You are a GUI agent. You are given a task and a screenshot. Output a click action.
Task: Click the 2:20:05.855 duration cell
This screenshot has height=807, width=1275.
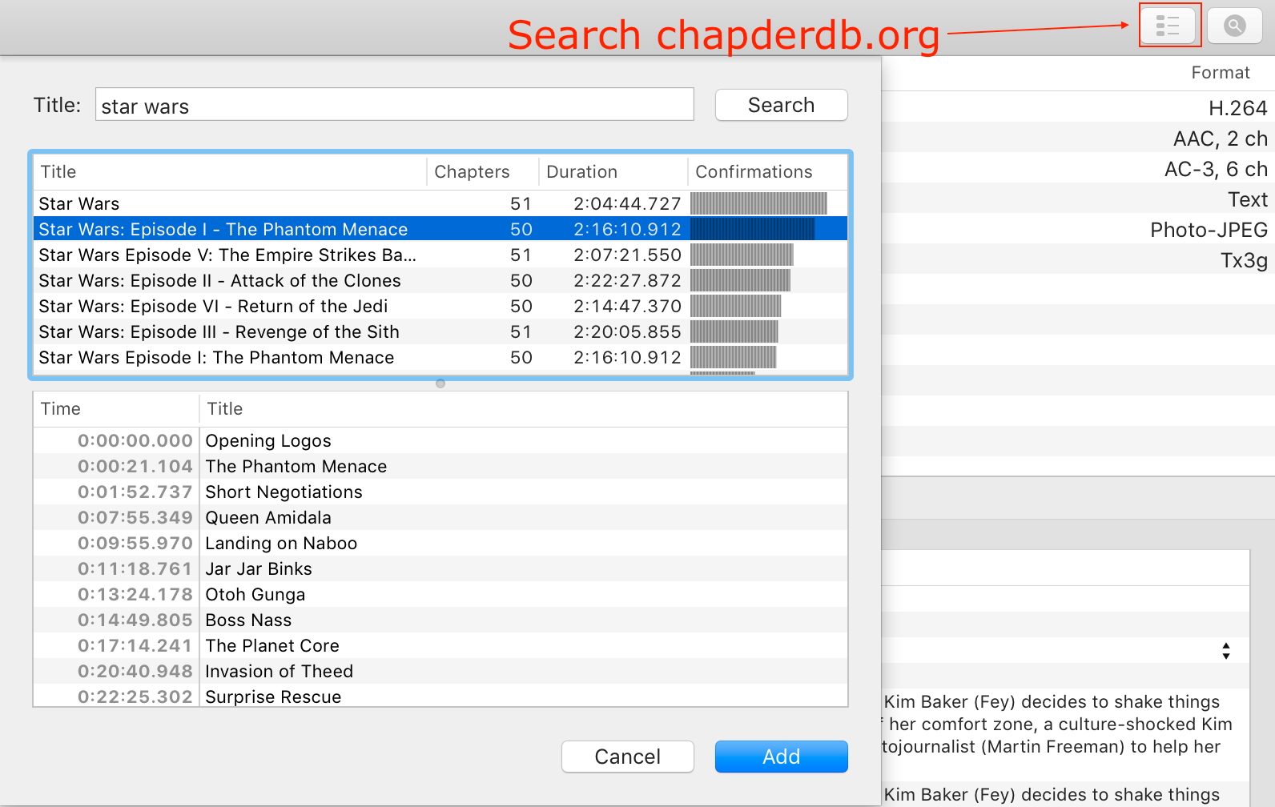(x=627, y=332)
